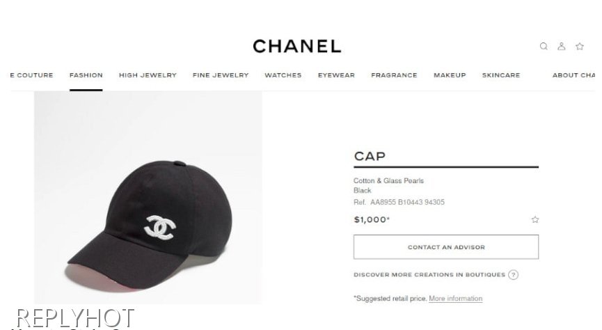Click Contact an Advisor button
602x330 pixels.
[x=446, y=247]
